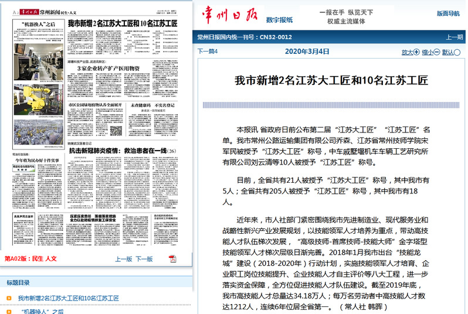468x314 pixels.
Task: Click the zoom-out minus icon
Action: 437,52
